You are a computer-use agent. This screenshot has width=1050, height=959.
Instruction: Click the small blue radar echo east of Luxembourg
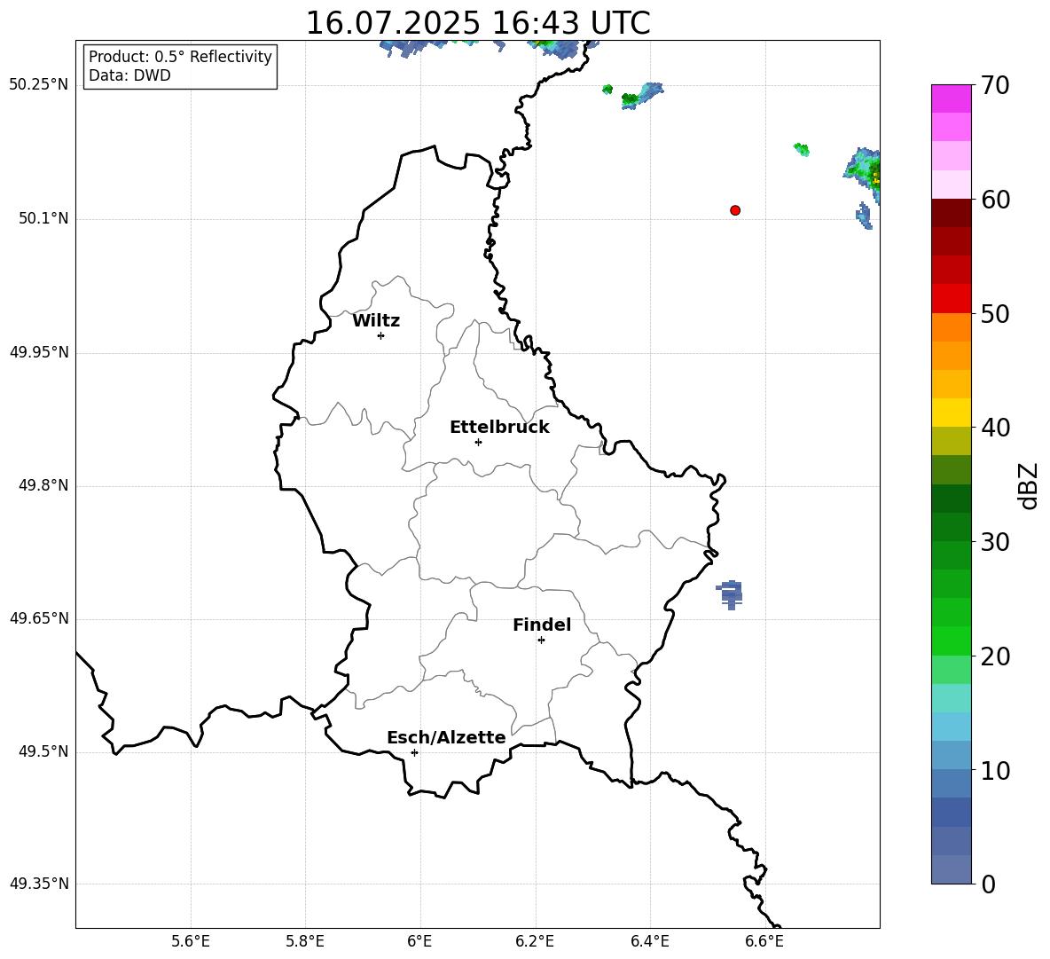tap(730, 594)
